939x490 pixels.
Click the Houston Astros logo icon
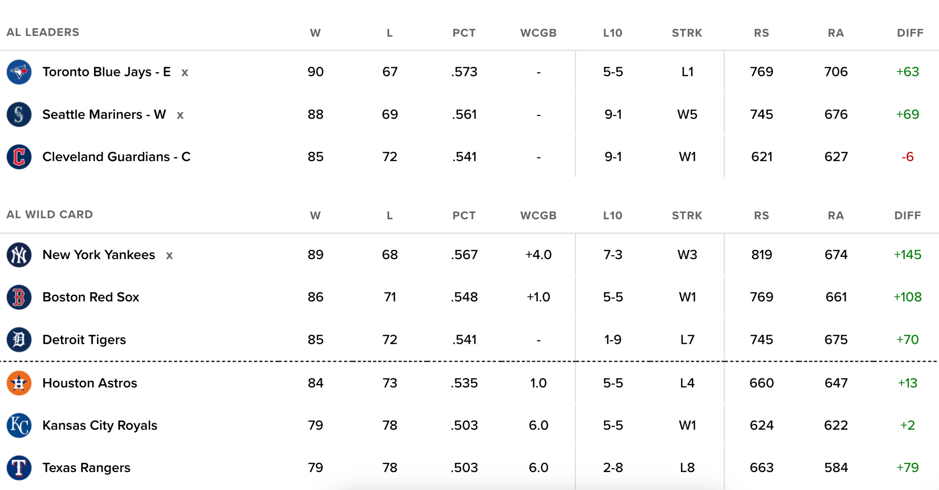19,383
